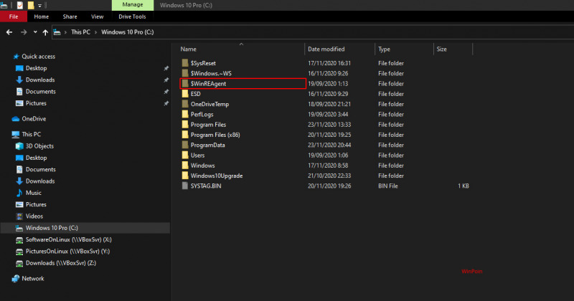Select 3D Objects in the navigation pane
Screen dimensions: 574x301
(39, 146)
